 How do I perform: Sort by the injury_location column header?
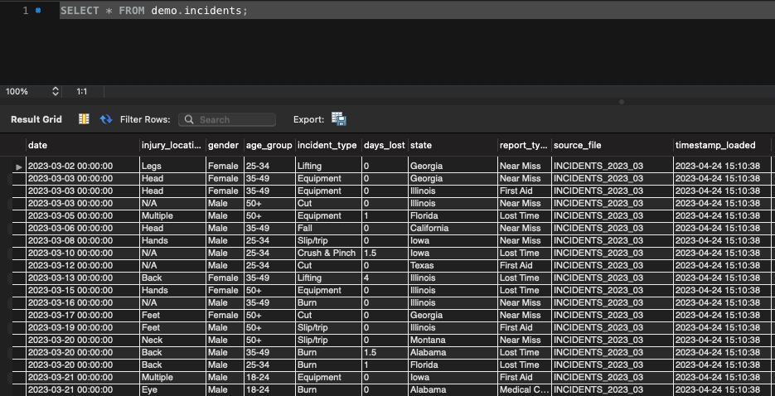172,145
